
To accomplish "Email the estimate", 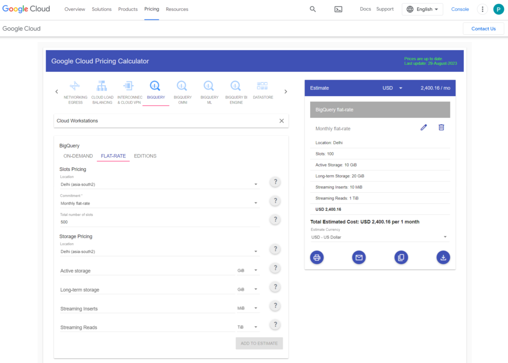I will click(359, 258).
